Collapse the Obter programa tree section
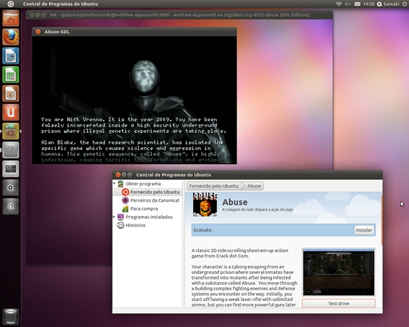Image resolution: width=409 pixels, height=327 pixels. tap(115, 184)
